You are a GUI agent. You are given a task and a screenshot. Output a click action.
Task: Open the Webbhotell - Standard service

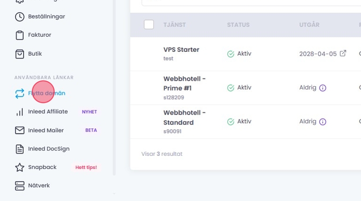pyautogui.click(x=184, y=117)
